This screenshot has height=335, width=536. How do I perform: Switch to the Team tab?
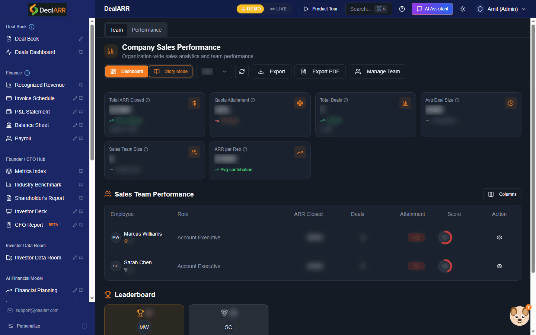tap(117, 30)
